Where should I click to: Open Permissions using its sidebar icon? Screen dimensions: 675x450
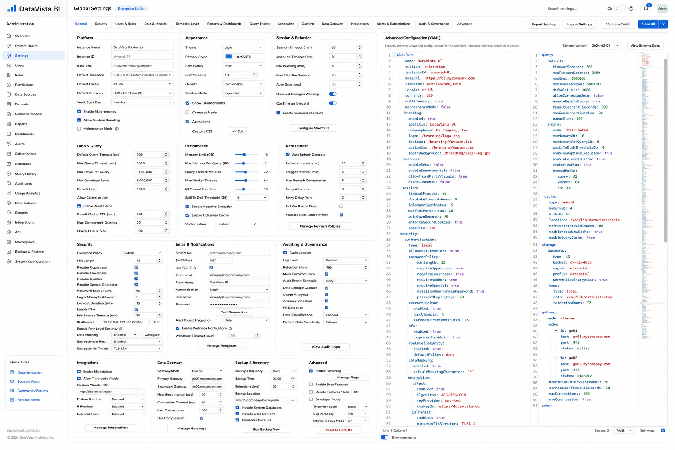pos(9,85)
